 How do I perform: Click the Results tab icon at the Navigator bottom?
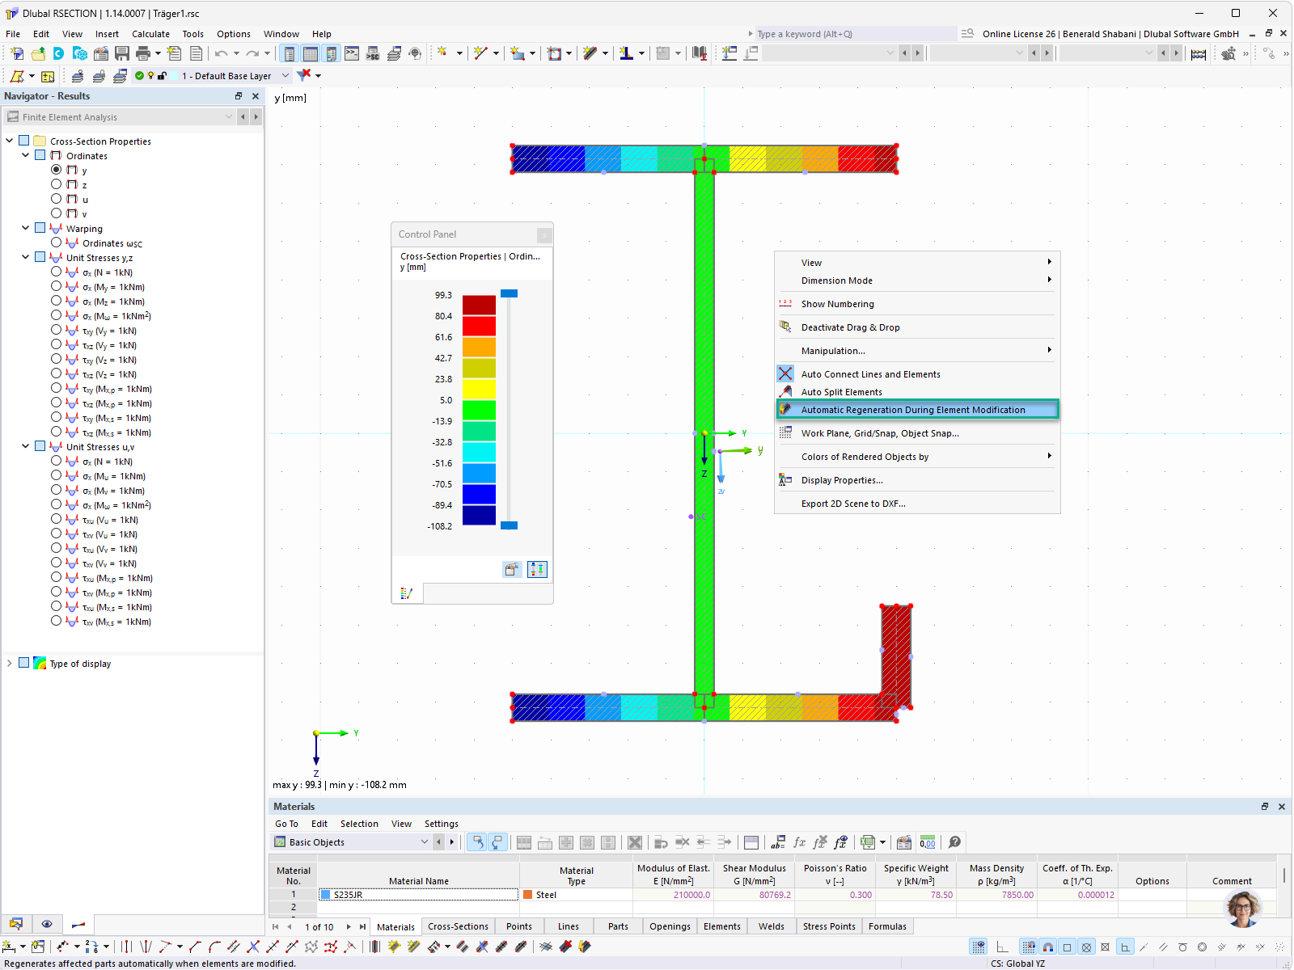pyautogui.click(x=78, y=924)
